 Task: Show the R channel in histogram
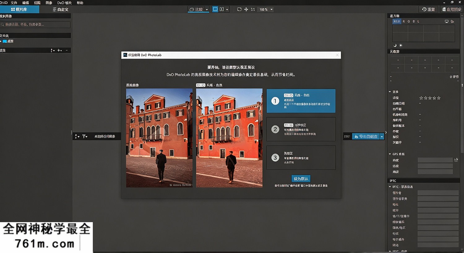(404, 21)
